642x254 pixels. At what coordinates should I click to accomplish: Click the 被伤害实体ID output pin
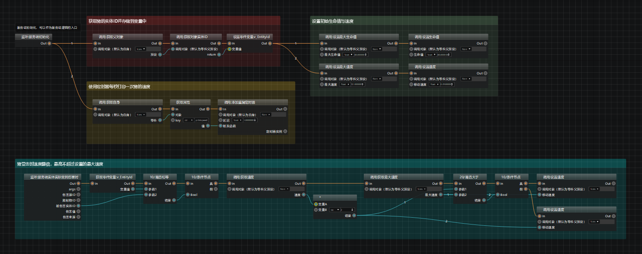[x=78, y=206]
